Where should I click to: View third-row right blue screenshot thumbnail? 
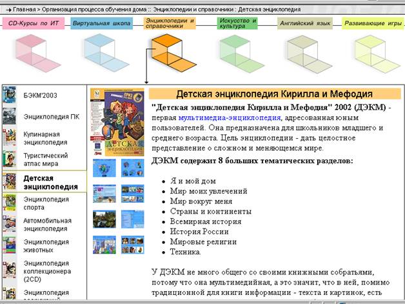point(132,219)
